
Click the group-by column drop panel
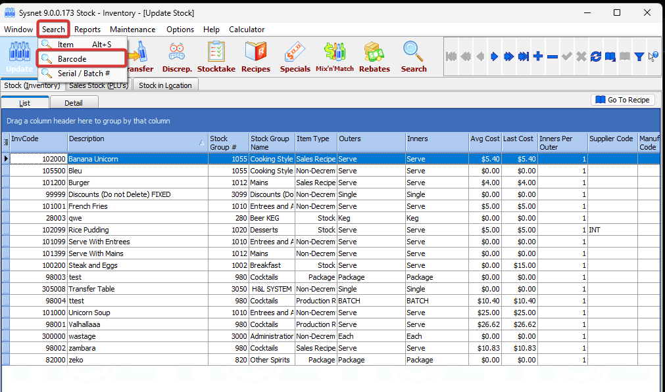click(x=331, y=121)
